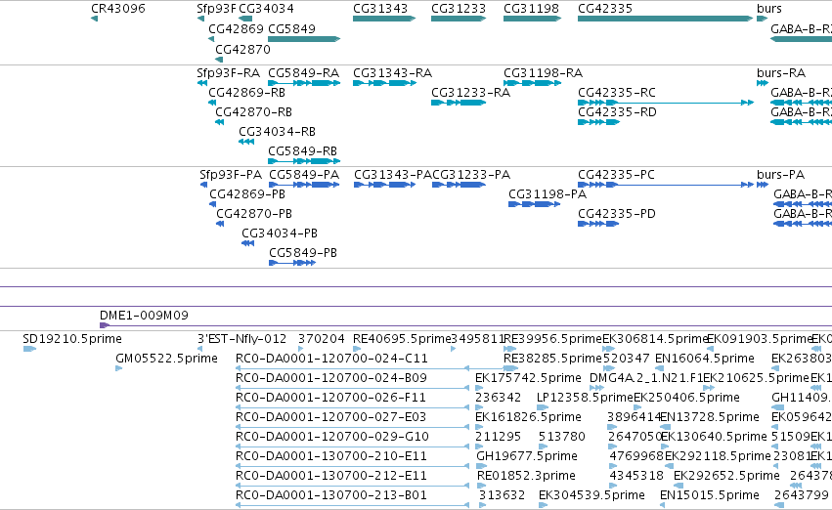Click the 370204 EST label
Screen dimensions: 832x510
(321, 339)
